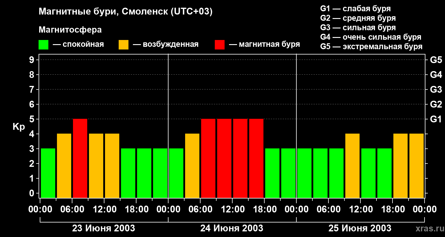Click the 12:00 time label above 23 Июня
The height and width of the screenshot is (237, 445).
click(104, 209)
